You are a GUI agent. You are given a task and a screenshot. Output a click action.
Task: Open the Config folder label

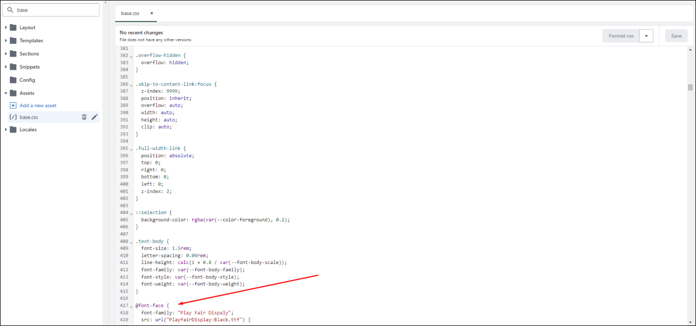27,80
